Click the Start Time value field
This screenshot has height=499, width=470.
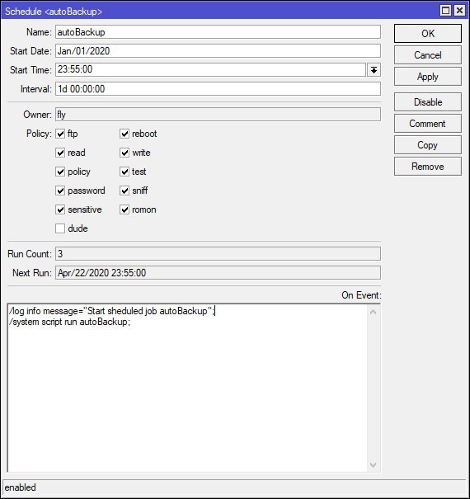click(x=210, y=69)
